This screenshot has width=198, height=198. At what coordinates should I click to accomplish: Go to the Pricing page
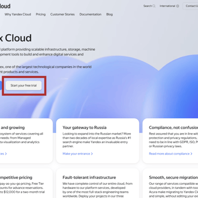41,14
